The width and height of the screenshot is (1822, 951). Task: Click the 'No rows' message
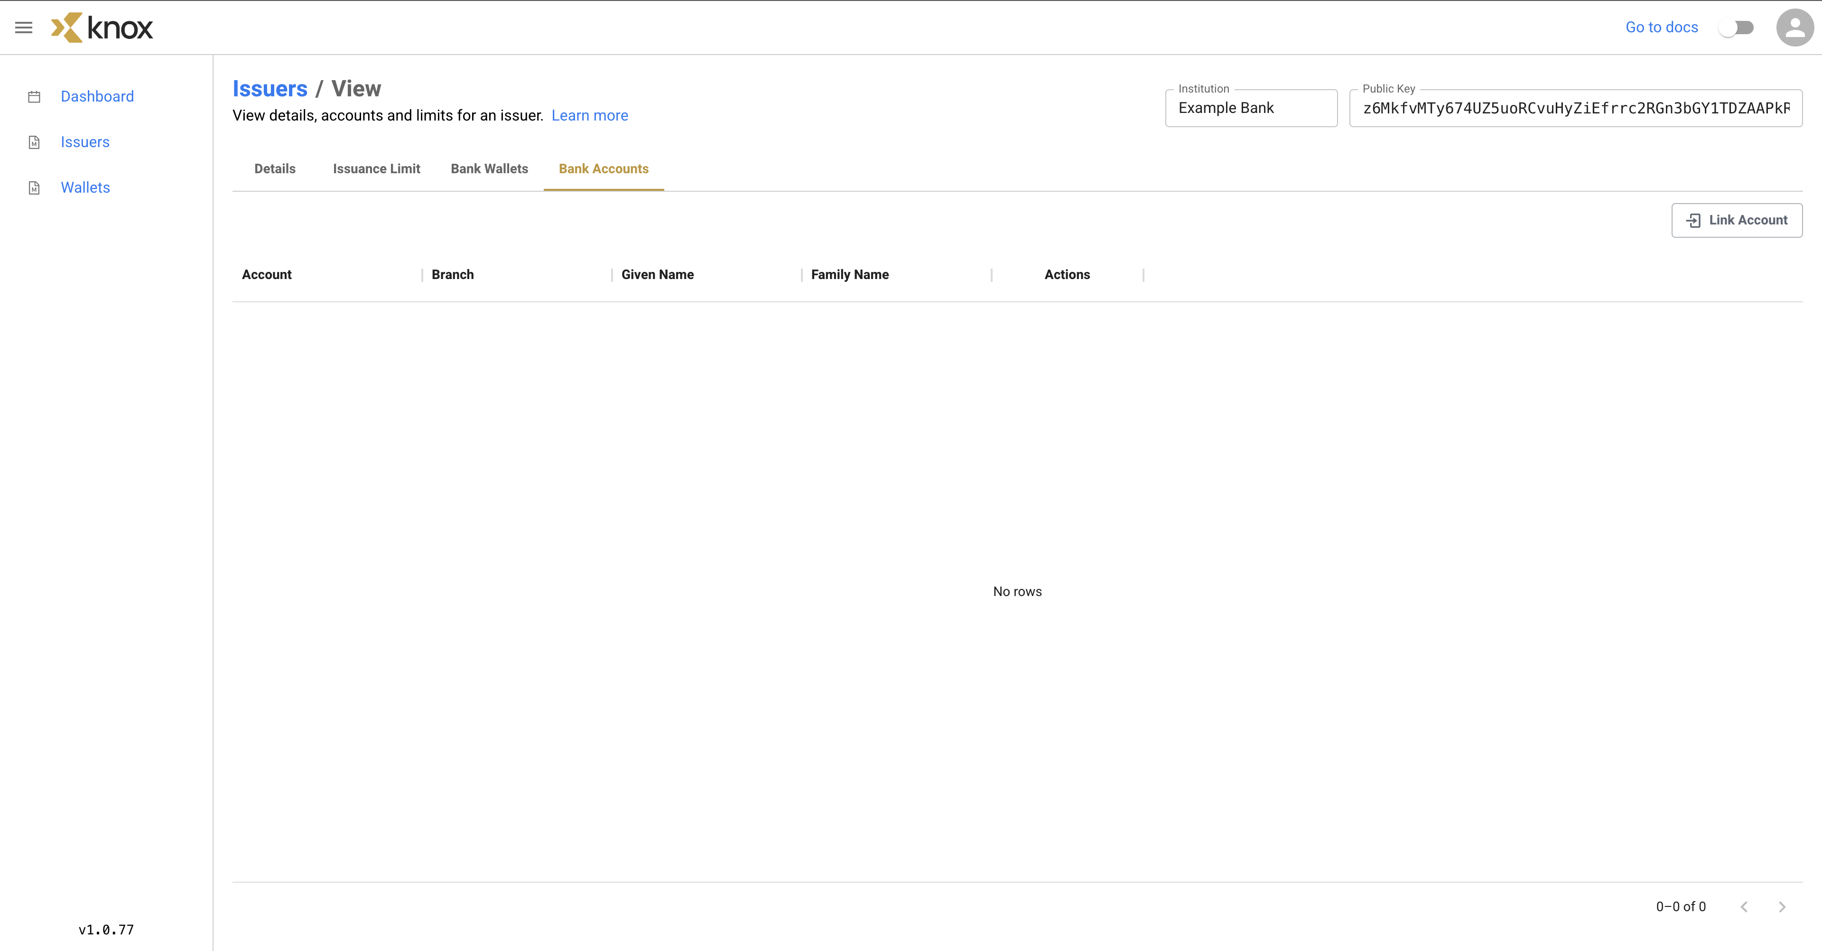point(1017,592)
